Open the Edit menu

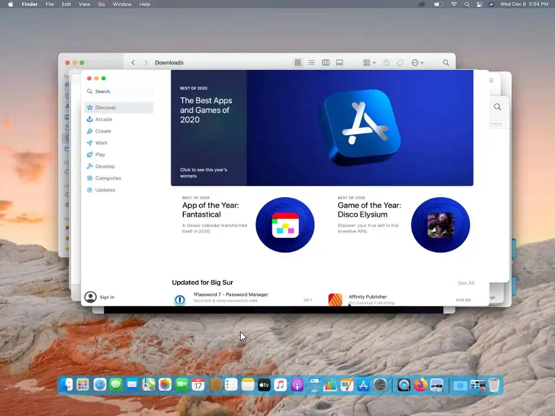66,4
